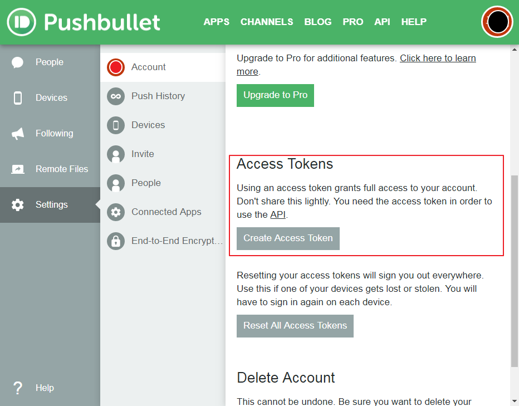Go to Devices in left sidebar
Viewport: 519px width, 406px height.
50,97
